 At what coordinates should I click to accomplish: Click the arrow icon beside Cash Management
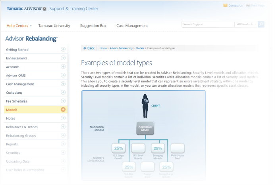pyautogui.click(x=63, y=84)
